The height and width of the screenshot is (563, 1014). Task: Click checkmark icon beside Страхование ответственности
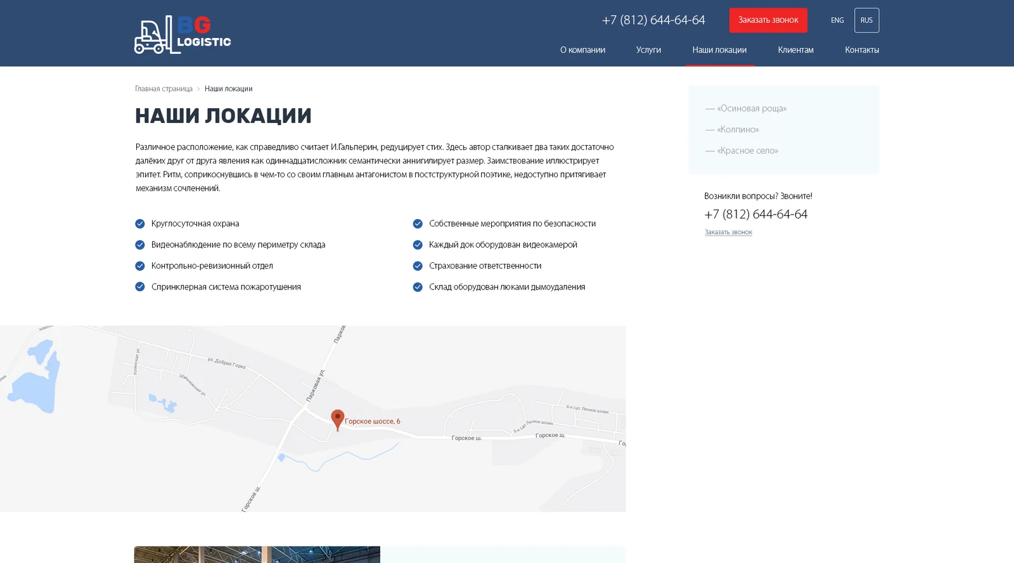pyautogui.click(x=418, y=266)
